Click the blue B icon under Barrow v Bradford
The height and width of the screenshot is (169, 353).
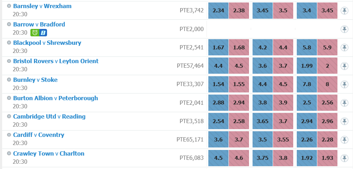coord(43,33)
